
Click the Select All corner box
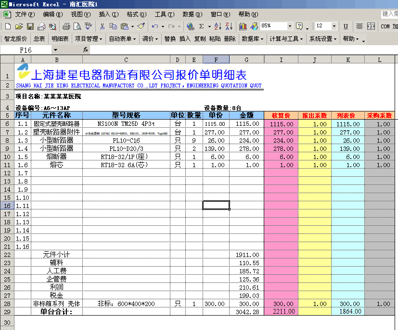(x=7, y=60)
